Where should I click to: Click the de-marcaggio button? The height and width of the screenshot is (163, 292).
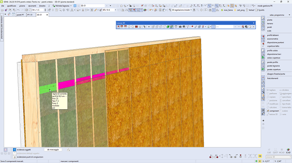[x=53, y=150]
